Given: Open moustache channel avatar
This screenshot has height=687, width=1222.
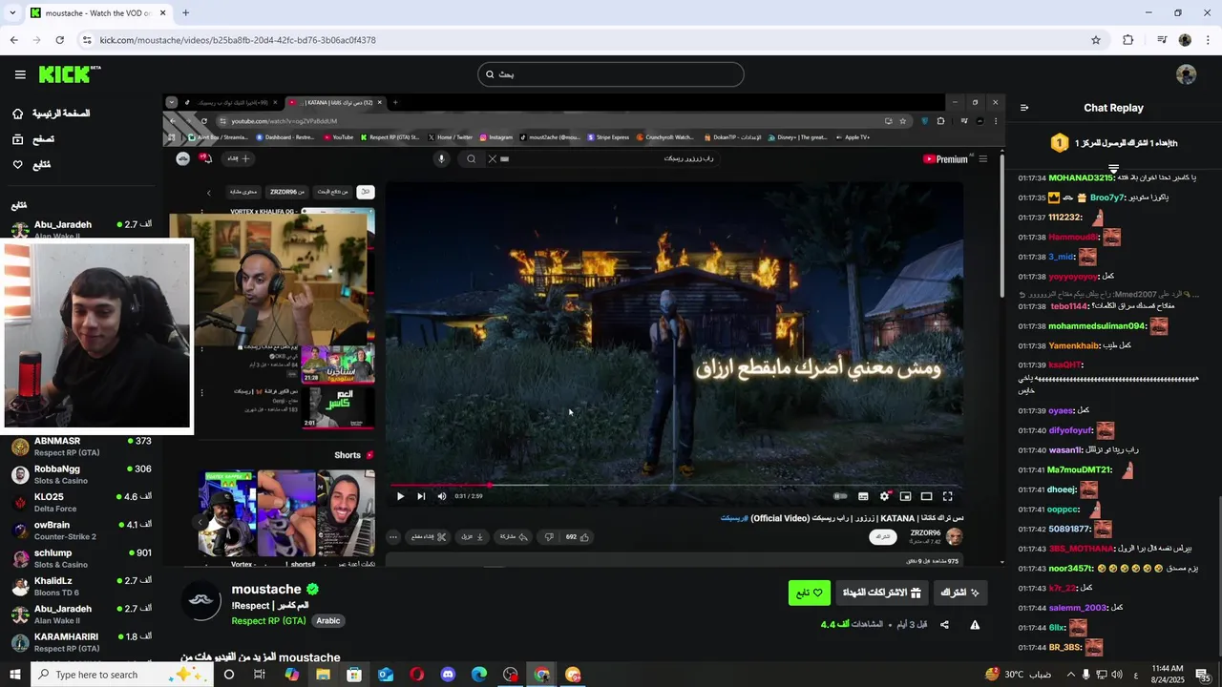Looking at the screenshot, I should pyautogui.click(x=201, y=600).
